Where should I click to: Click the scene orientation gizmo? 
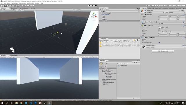click(94, 15)
